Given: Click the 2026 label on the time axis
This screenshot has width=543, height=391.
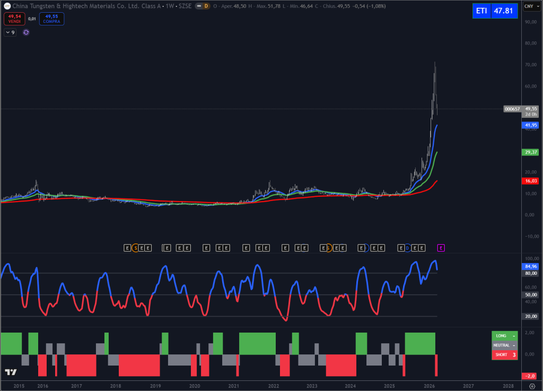Looking at the screenshot, I should coord(431,386).
